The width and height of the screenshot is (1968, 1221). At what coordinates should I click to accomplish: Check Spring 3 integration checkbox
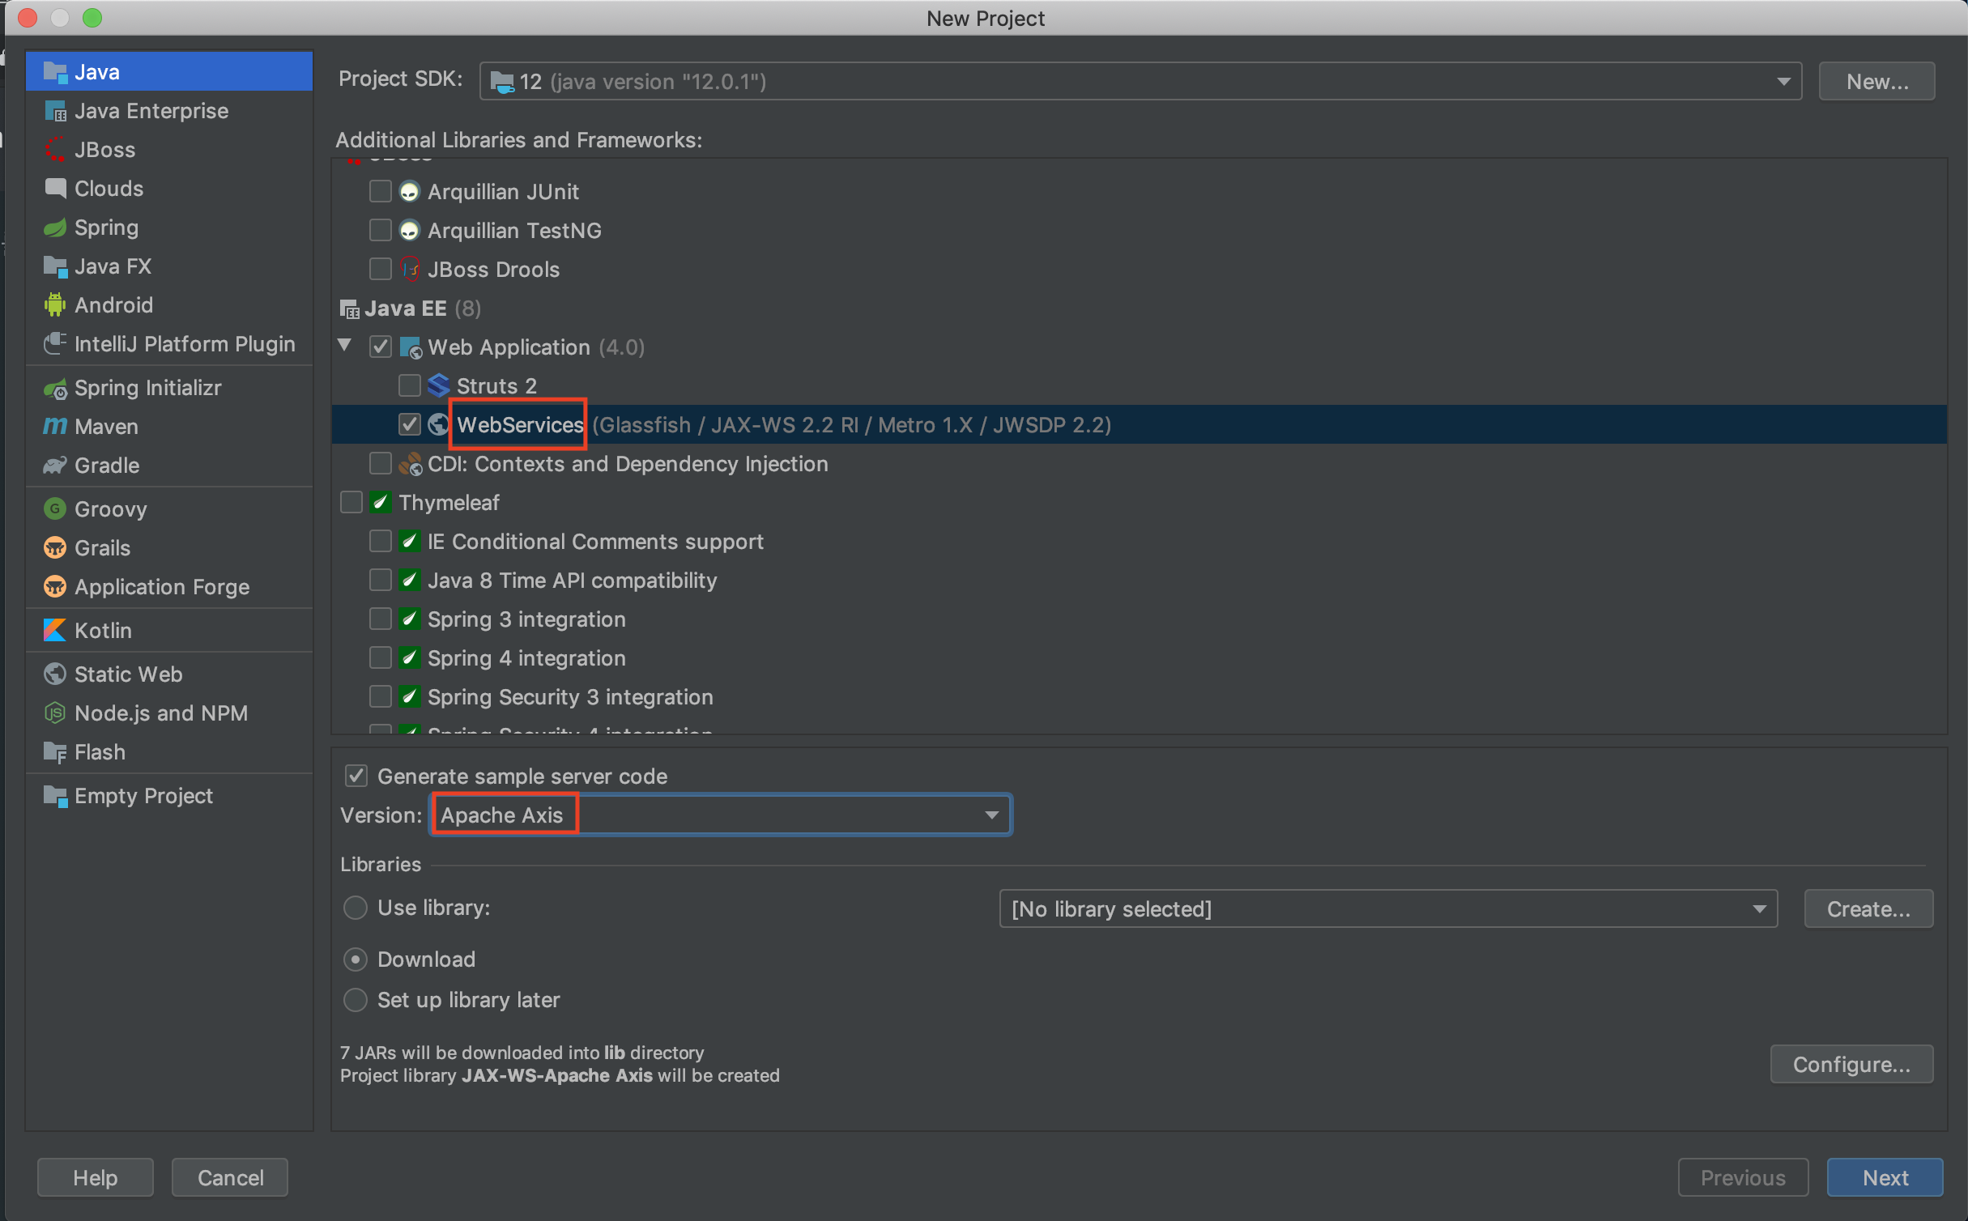tap(381, 619)
